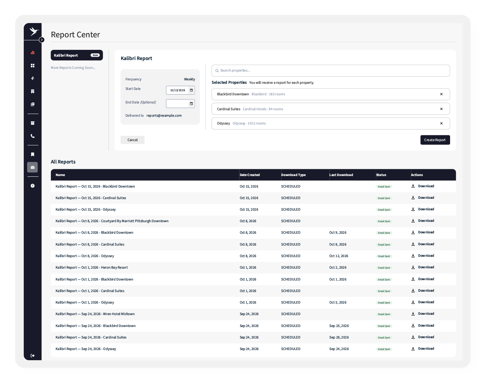Open the help question mark icon

pyautogui.click(x=33, y=186)
